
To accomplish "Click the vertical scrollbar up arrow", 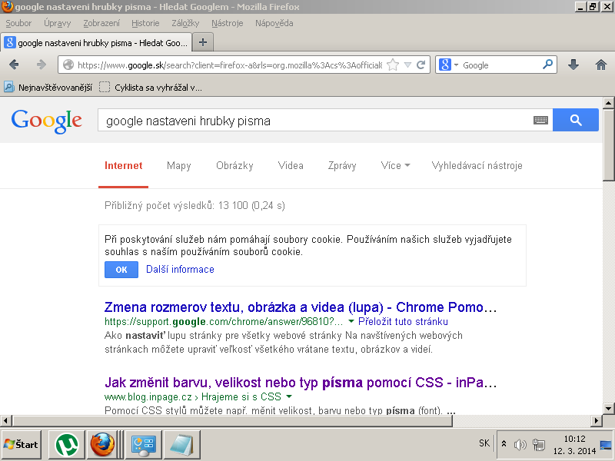I will coord(608,103).
